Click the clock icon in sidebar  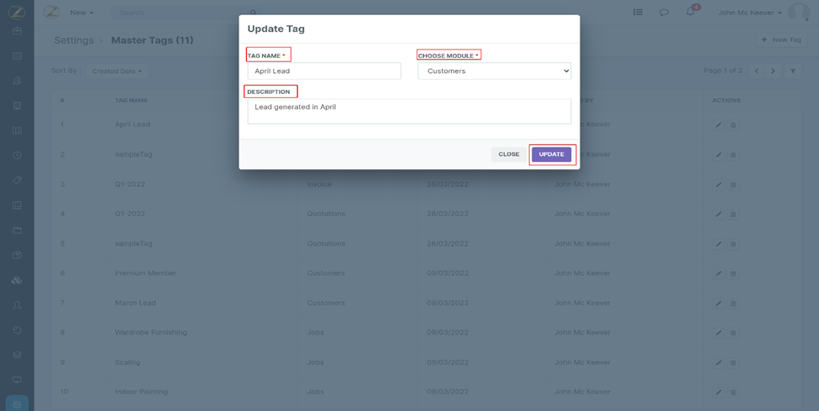(17, 155)
